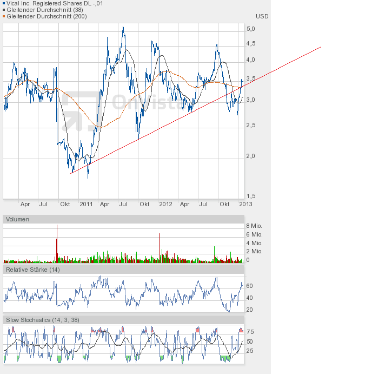The width and height of the screenshot is (392, 374).
Task: Click the 2 Mio. volume axis label
Action: [x=254, y=251]
